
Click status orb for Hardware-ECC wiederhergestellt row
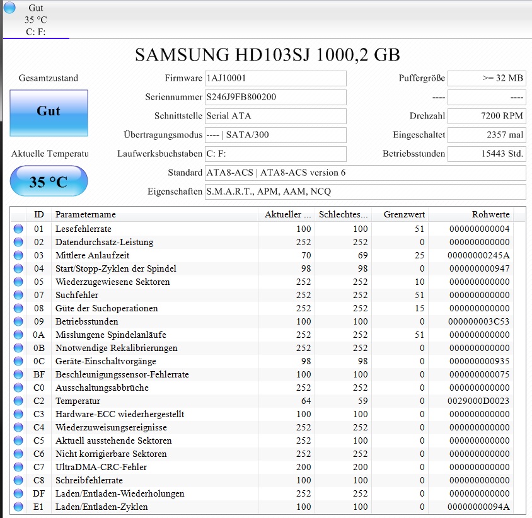click(18, 414)
